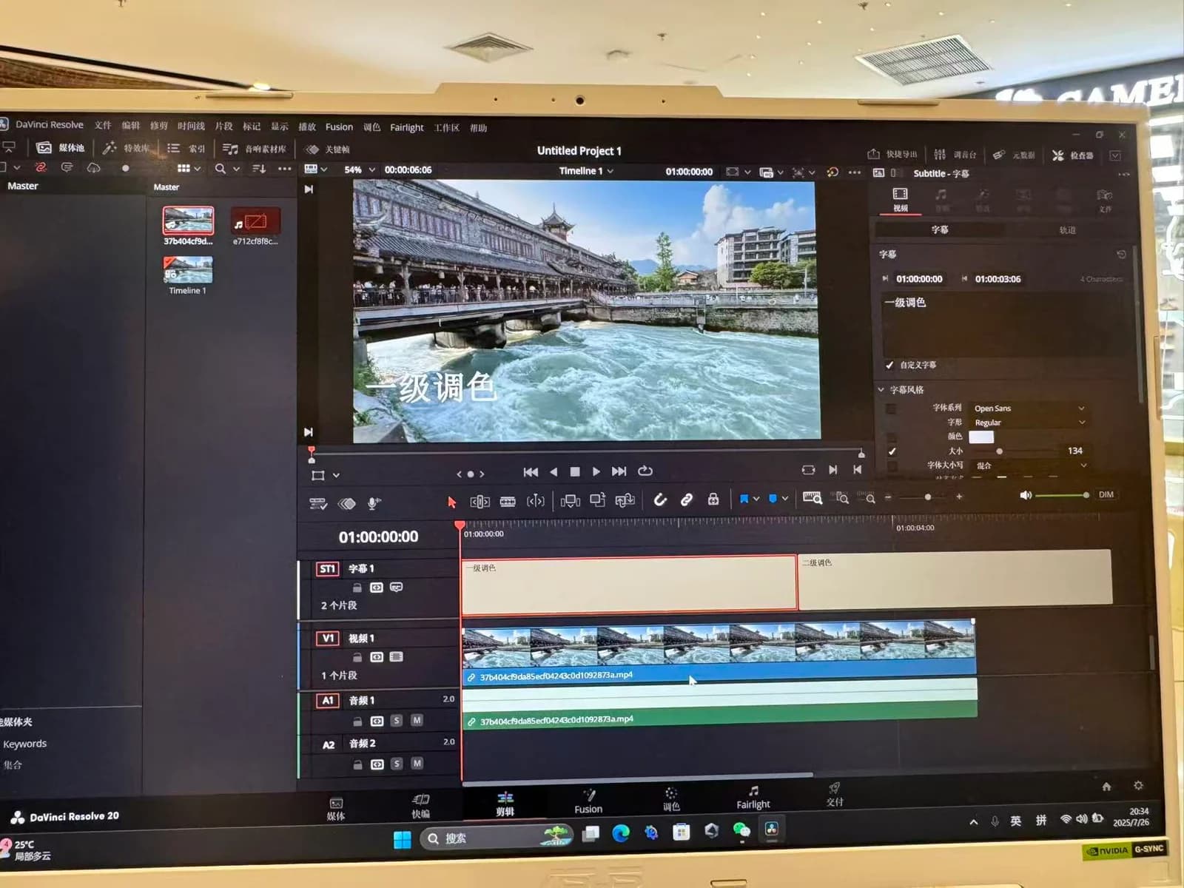Click the subtitle color swatch

(981, 437)
